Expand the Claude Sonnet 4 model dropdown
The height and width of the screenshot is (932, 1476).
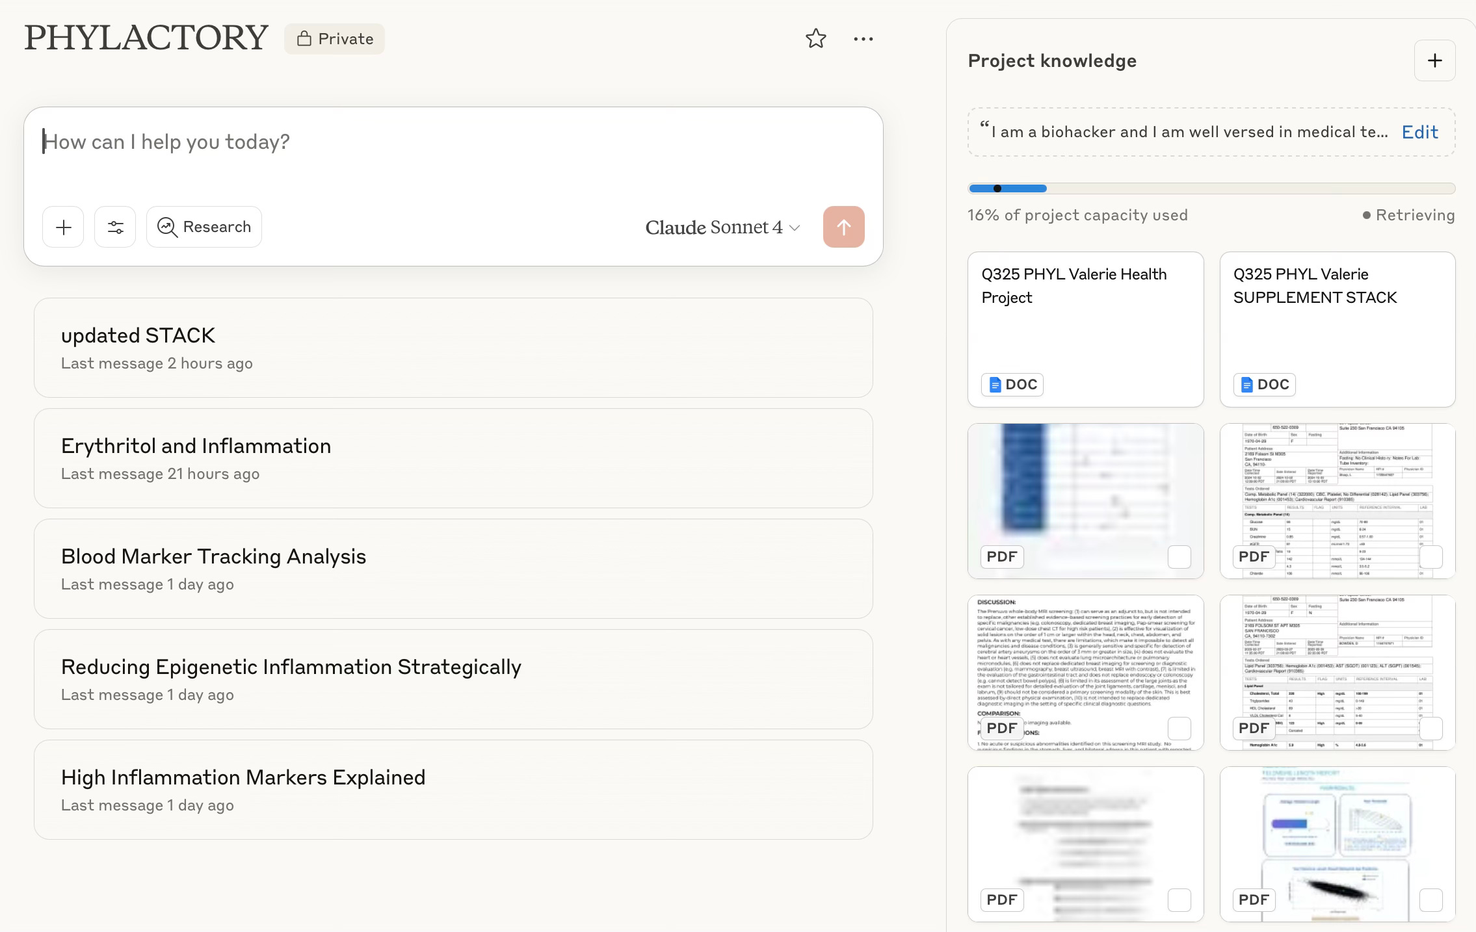[722, 227]
